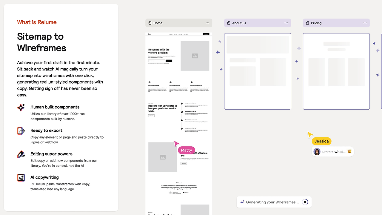
Task: Click the "Ready to export" heading
Action: (x=46, y=130)
